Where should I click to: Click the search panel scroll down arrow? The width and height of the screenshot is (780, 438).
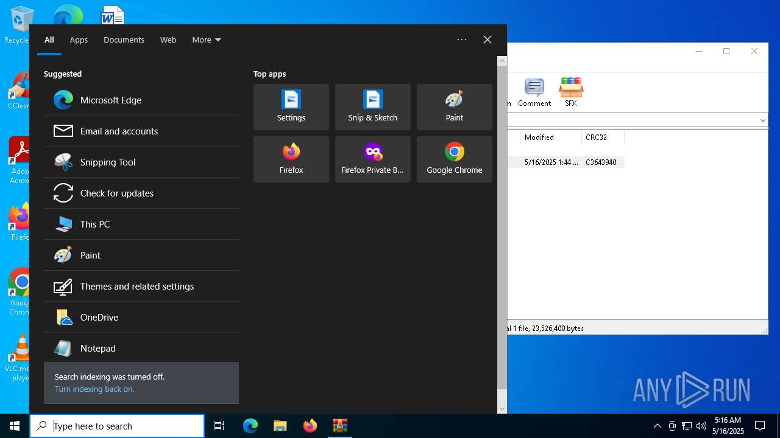[502, 409]
